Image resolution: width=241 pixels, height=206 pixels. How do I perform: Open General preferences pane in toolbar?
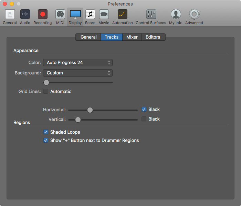click(10, 17)
